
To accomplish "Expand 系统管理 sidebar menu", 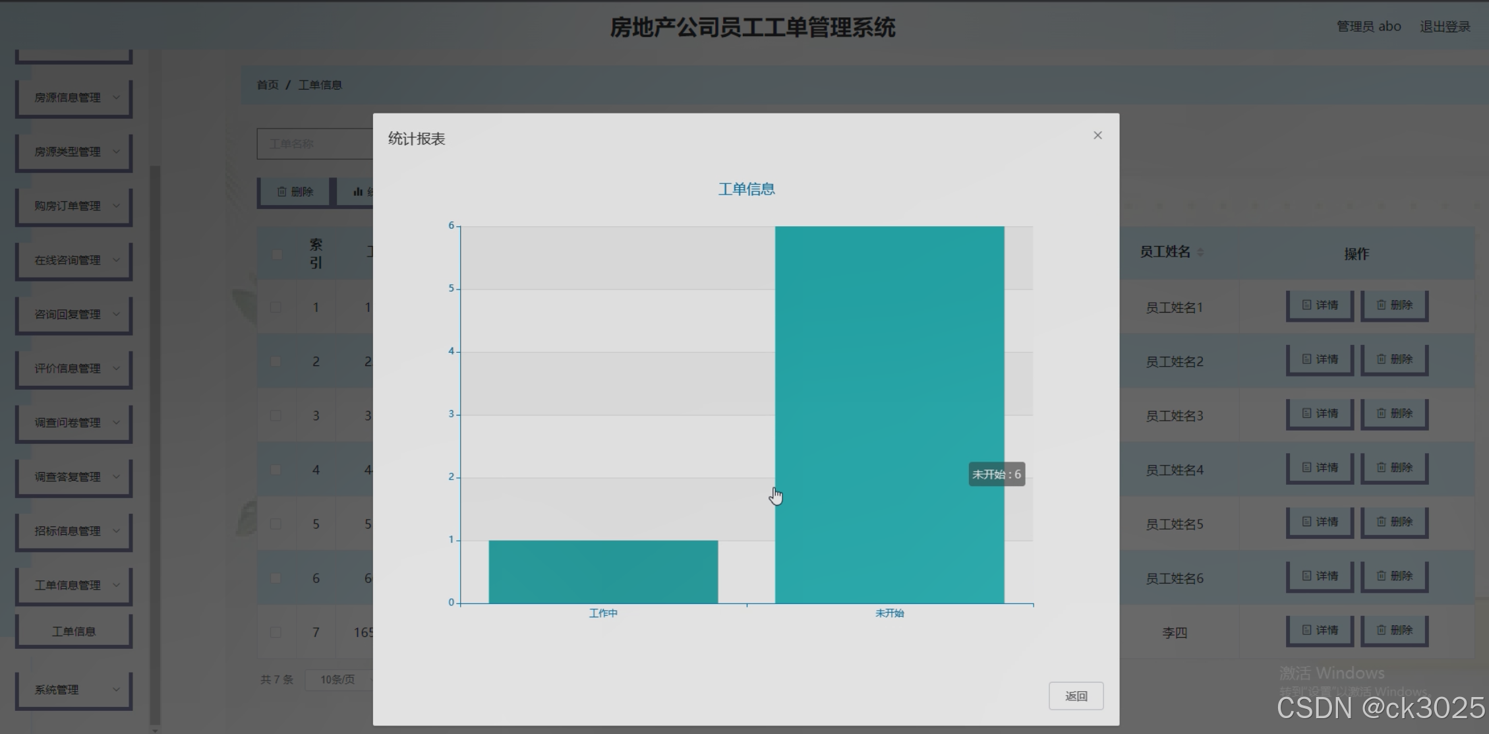I will tap(74, 690).
